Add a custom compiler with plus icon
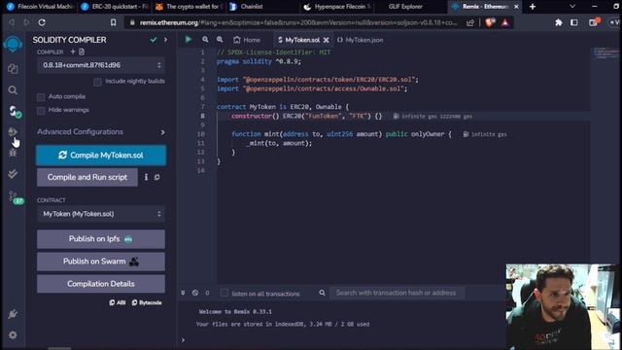The width and height of the screenshot is (622, 350). [x=73, y=52]
